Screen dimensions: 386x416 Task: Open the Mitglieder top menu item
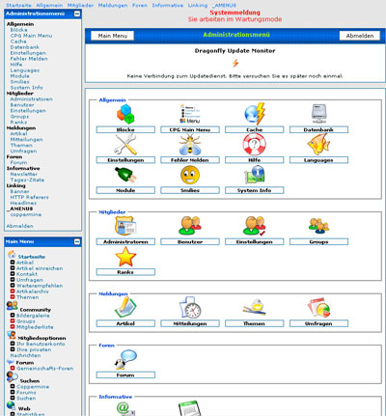[x=80, y=5]
